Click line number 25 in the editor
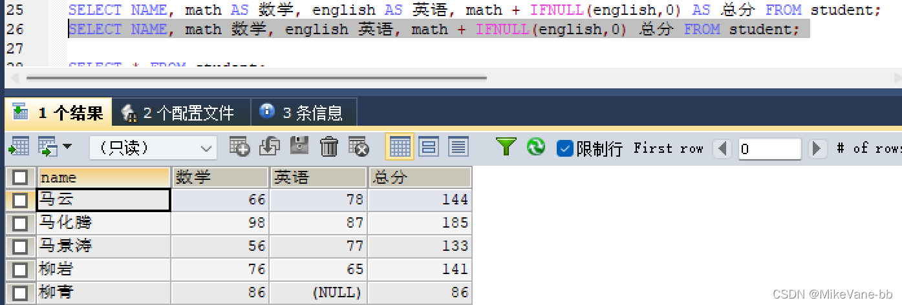The height and width of the screenshot is (305, 902). 14,10
